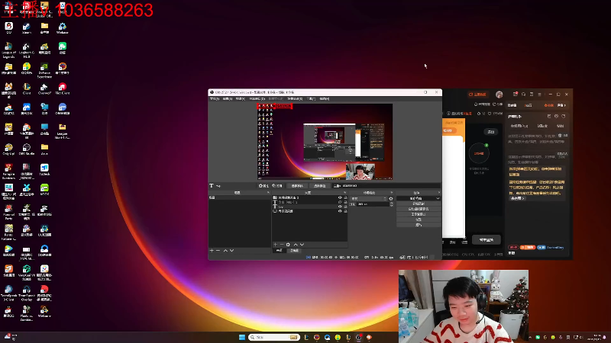Open first menu in OBS menu bar
The height and width of the screenshot is (343, 611).
(215, 99)
